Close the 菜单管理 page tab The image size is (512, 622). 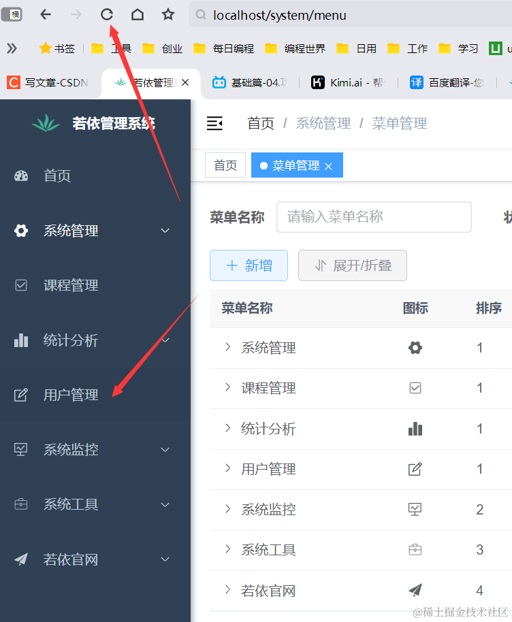click(328, 166)
